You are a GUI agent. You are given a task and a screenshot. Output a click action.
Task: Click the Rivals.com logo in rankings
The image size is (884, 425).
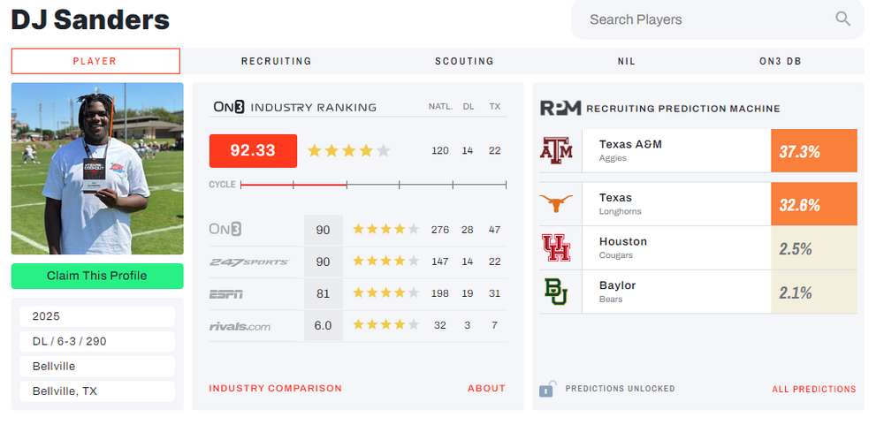coord(240,326)
